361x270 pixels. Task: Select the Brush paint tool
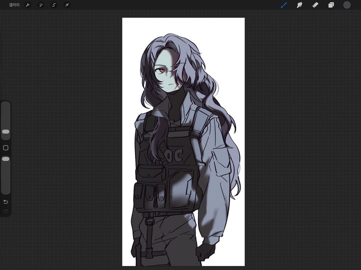point(284,5)
